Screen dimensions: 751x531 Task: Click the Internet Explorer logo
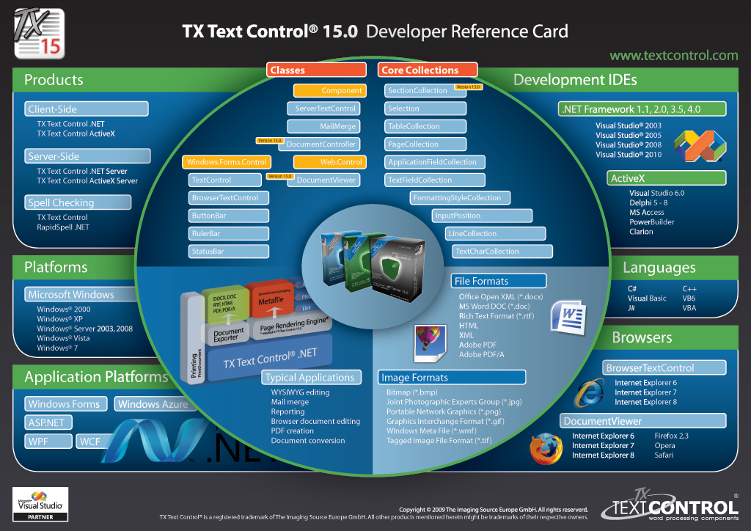coord(589,393)
